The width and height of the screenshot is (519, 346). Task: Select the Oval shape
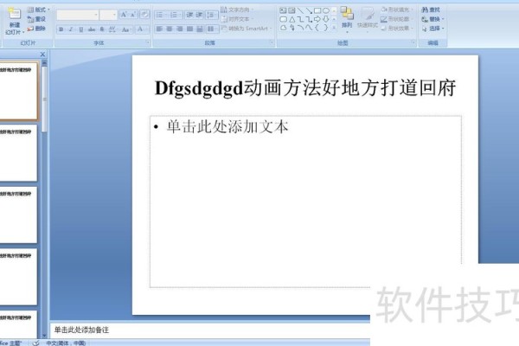coord(326,10)
